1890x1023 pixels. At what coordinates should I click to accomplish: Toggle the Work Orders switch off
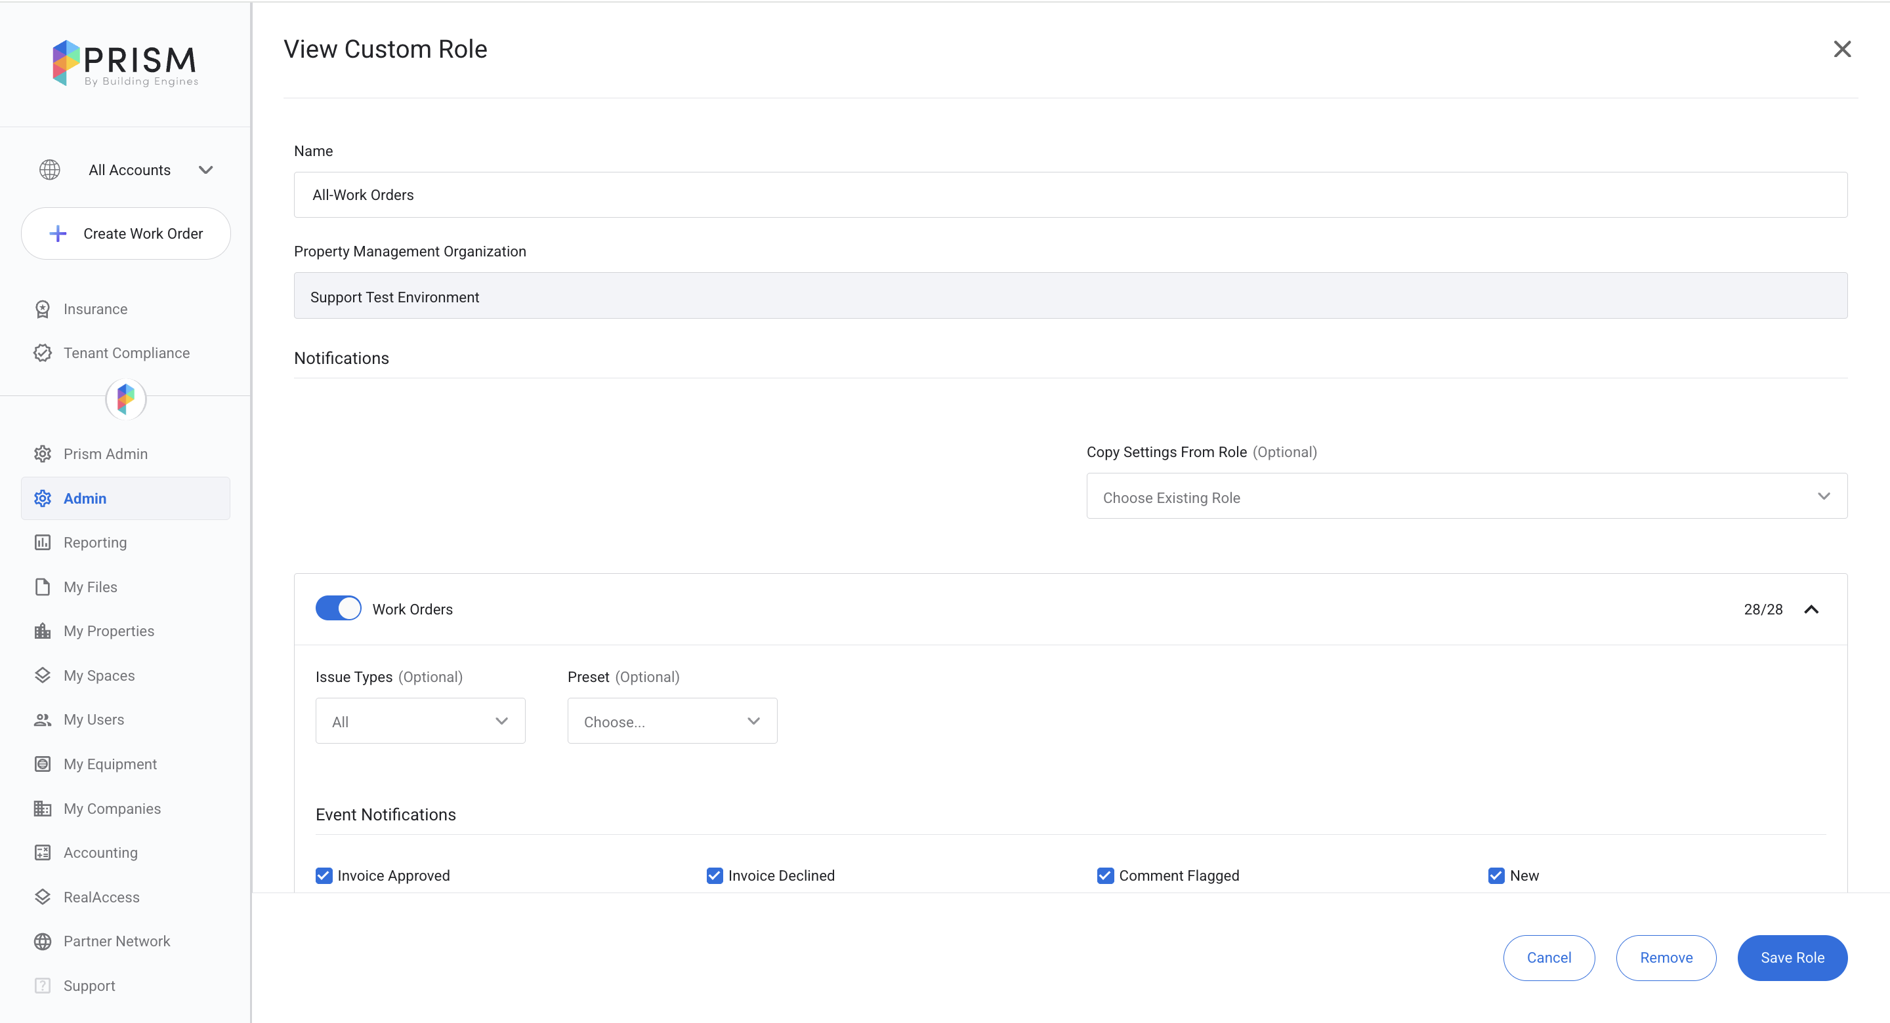click(x=338, y=609)
